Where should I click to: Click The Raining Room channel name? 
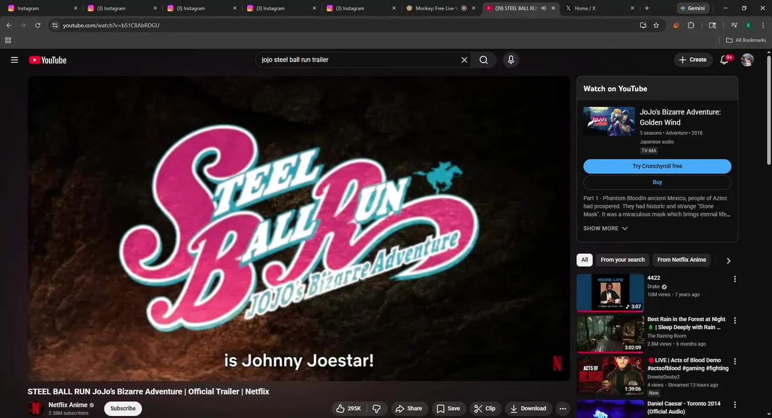click(x=667, y=336)
